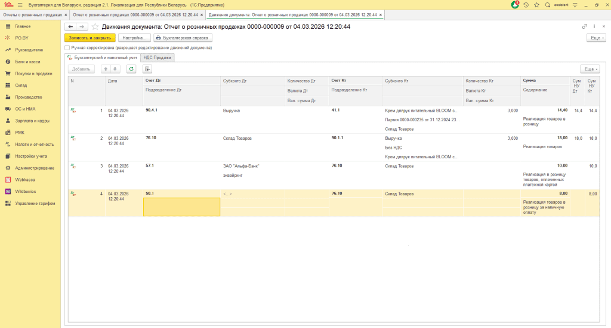Go back with left arrow button
The image size is (611, 328).
(x=71, y=27)
